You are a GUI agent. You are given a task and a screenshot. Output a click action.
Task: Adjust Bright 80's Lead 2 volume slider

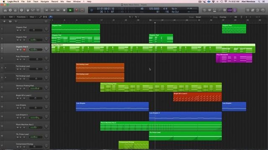[36, 98]
